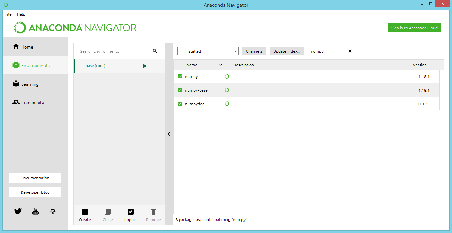The height and width of the screenshot is (233, 452).
Task: Collapse the environments panel arrow
Action: [x=169, y=134]
